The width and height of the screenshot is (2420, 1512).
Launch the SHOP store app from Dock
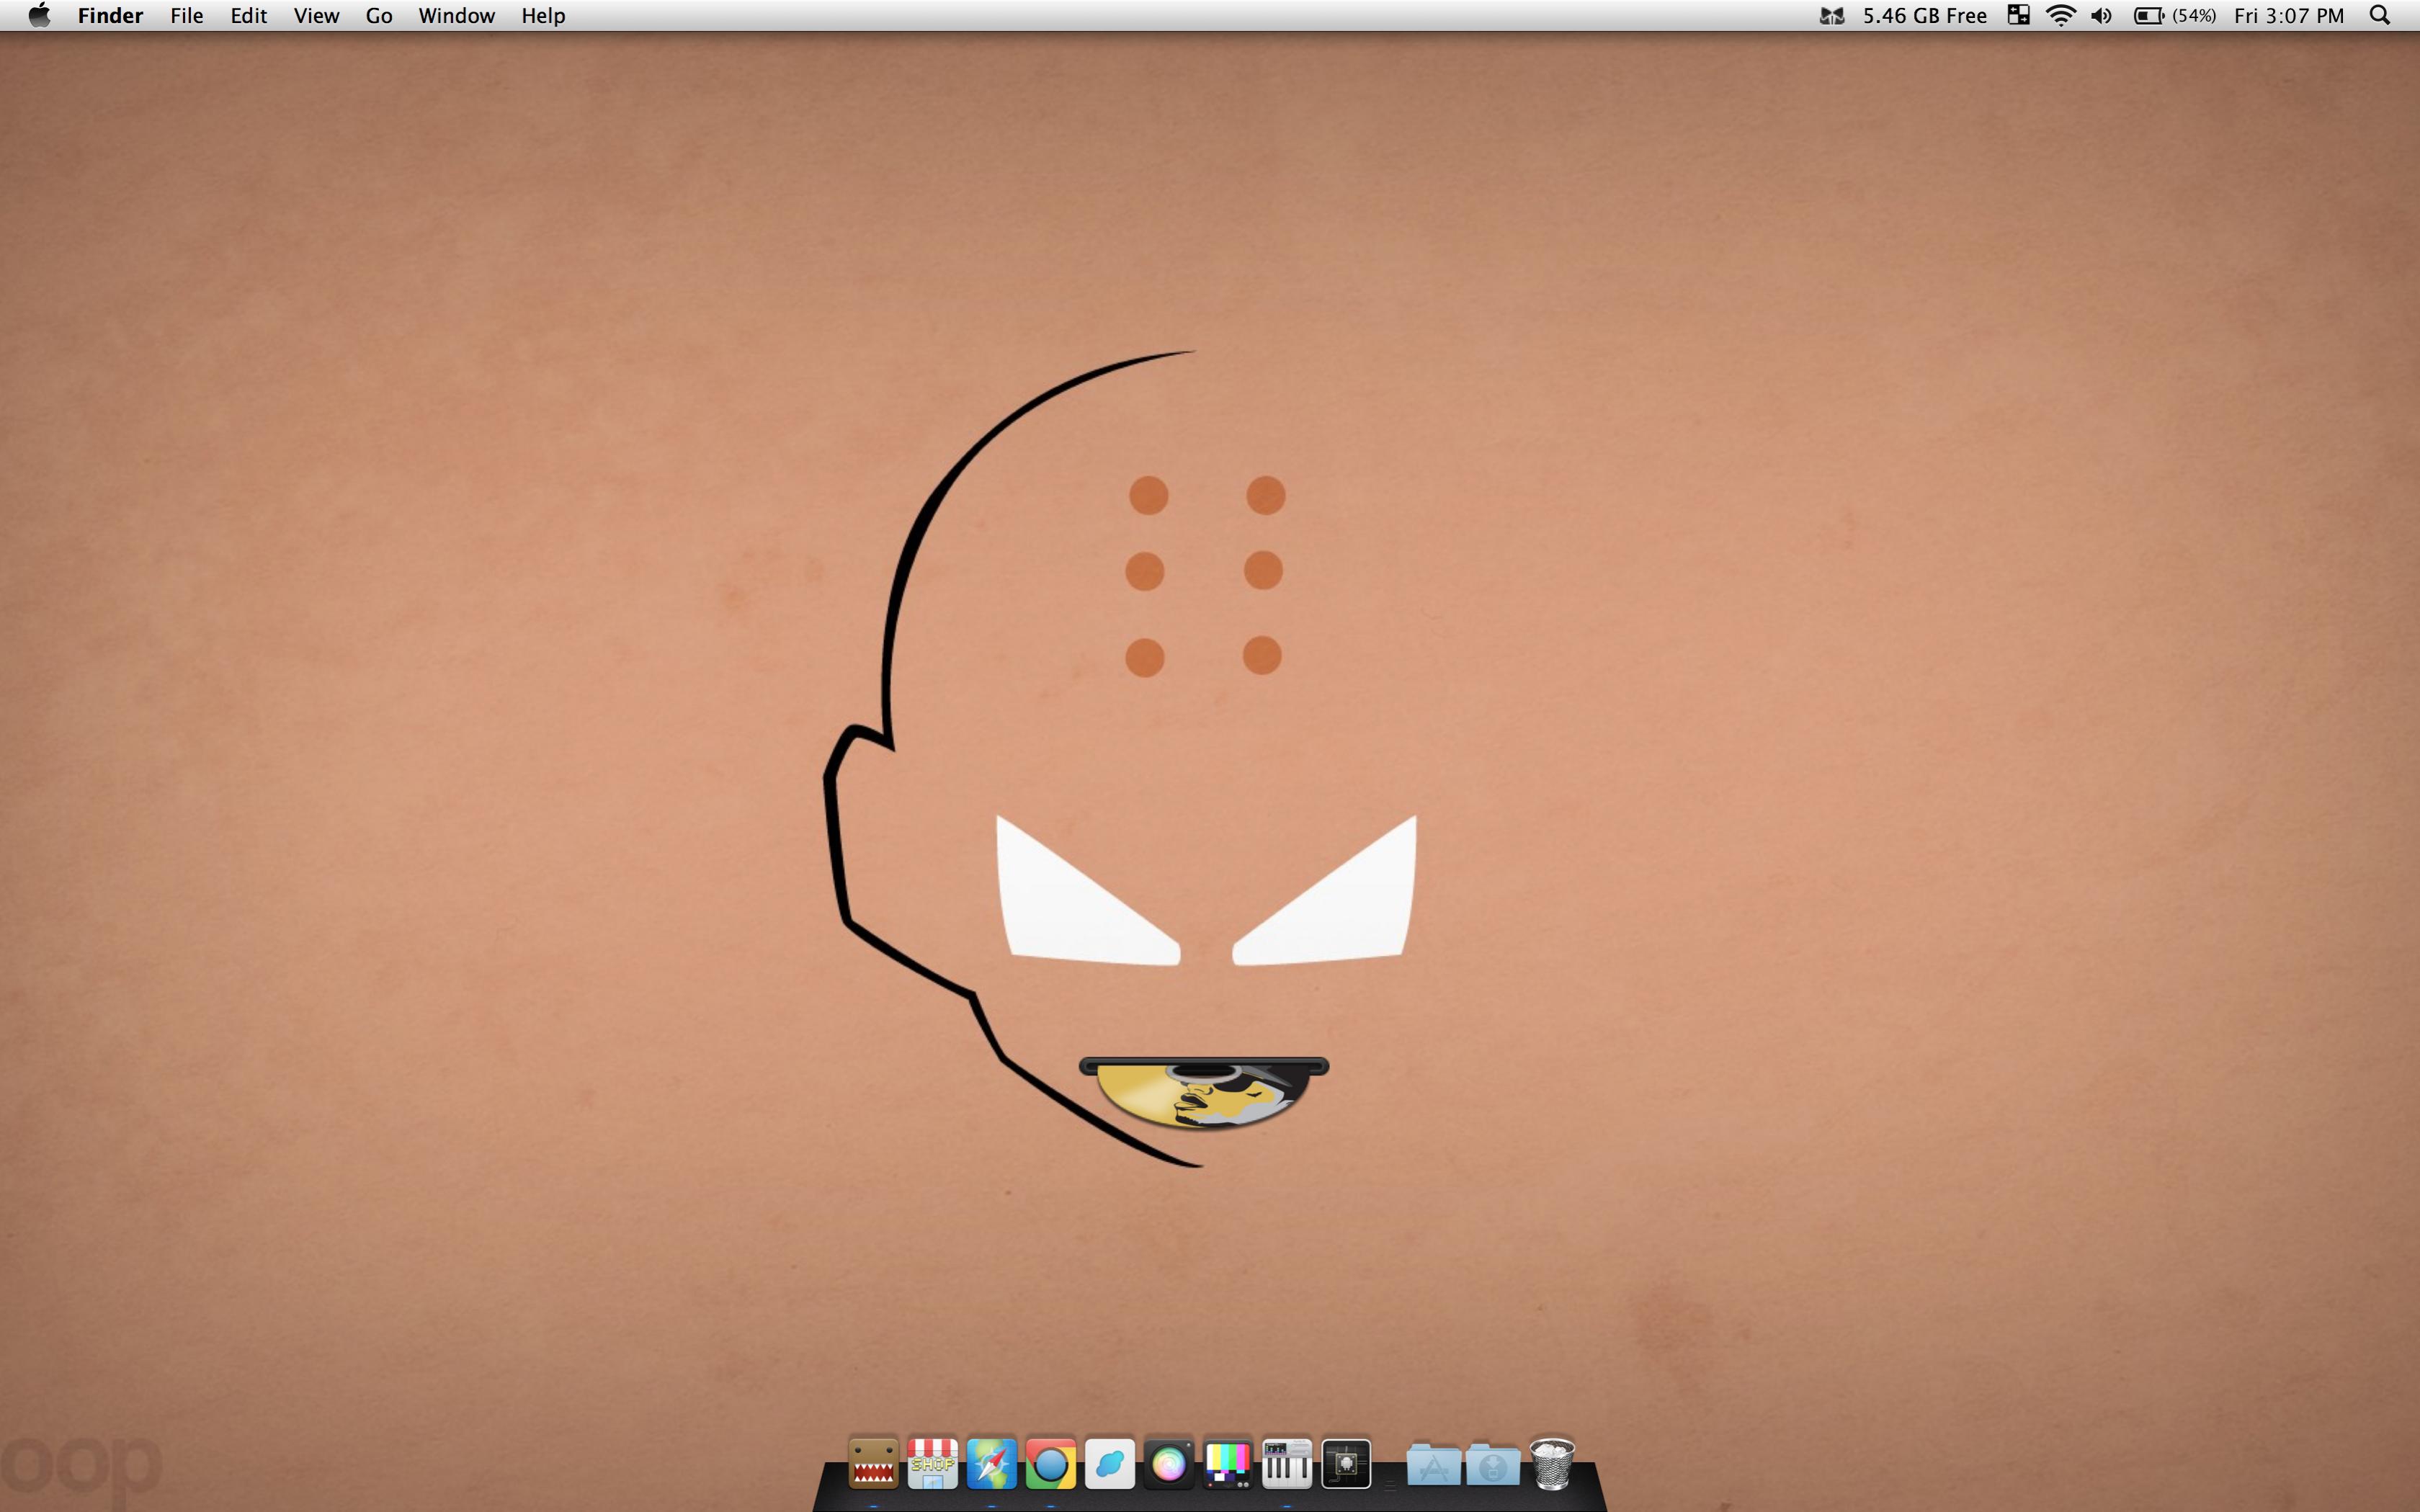pos(932,1463)
